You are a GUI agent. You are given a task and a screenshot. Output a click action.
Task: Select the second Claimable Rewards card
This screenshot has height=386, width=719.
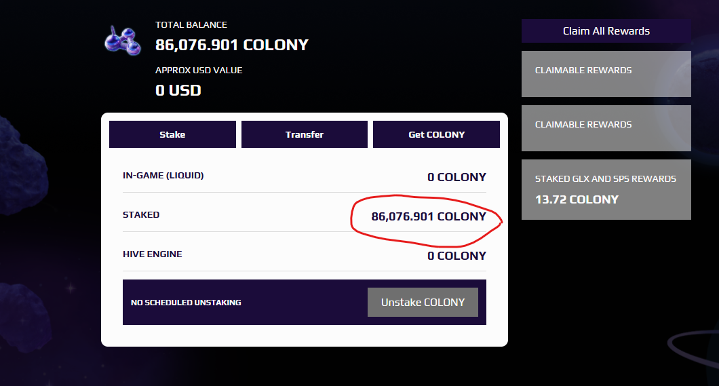(x=606, y=128)
